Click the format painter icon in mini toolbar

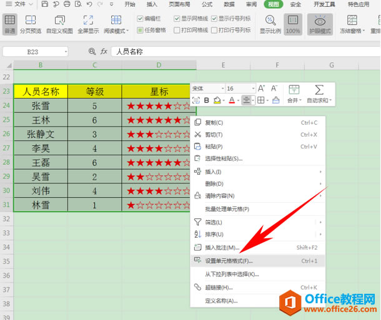276,100
